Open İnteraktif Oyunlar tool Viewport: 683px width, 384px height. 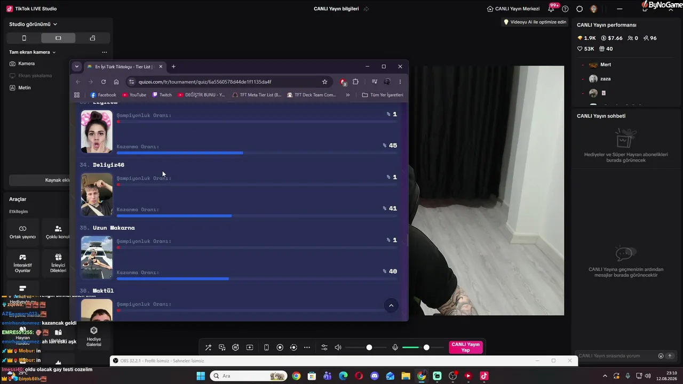22,263
